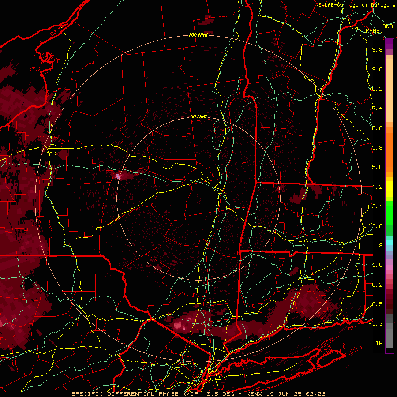Click the bright pink echo core on the 50 NMI ring

coord(117,176)
